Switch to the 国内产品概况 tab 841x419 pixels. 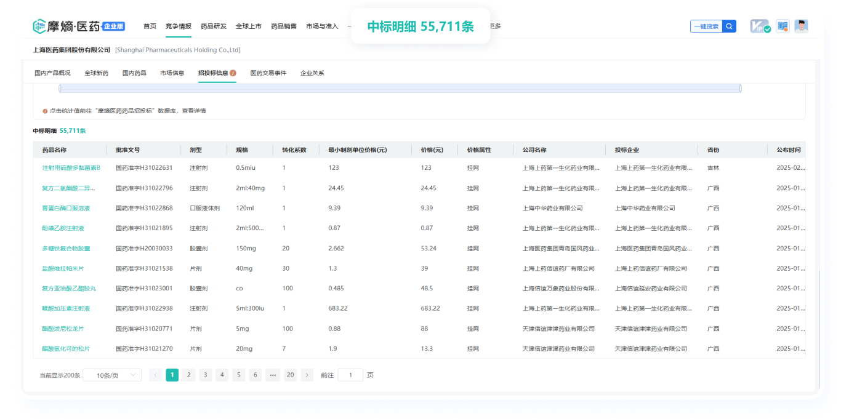point(52,73)
